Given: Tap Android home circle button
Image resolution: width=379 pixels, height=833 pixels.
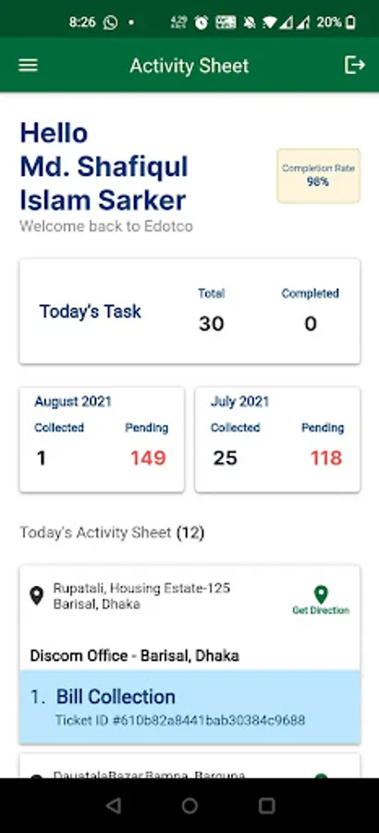Looking at the screenshot, I should [x=189, y=805].
